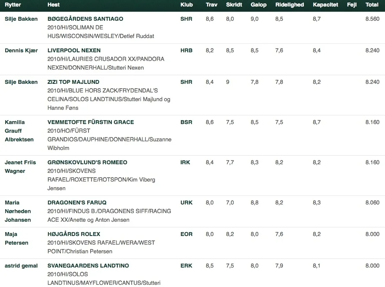Select rider Kamilla Grauff Albrektsen
This screenshot has width=385, height=287.
pyautogui.click(x=19, y=131)
